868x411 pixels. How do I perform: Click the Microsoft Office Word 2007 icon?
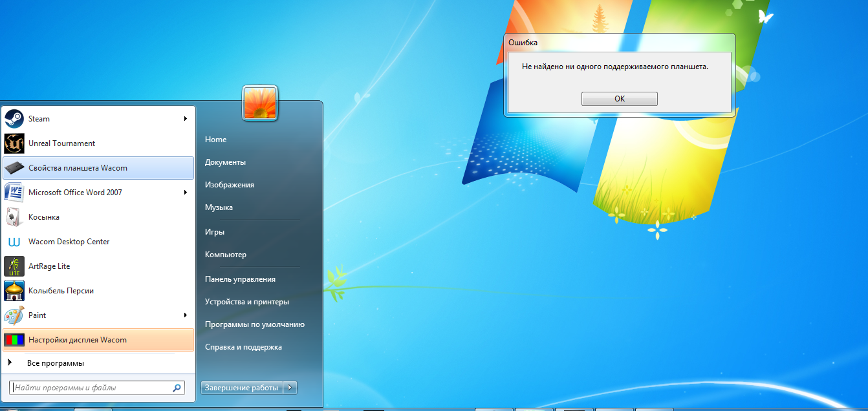[x=14, y=193]
